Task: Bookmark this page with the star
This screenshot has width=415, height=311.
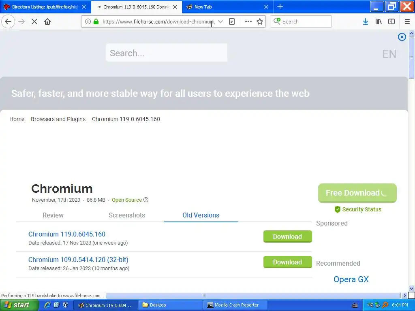Action: pos(260,22)
